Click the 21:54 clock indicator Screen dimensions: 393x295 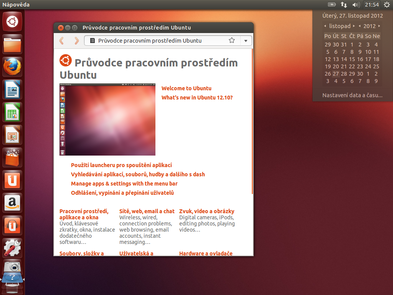pyautogui.click(x=372, y=5)
